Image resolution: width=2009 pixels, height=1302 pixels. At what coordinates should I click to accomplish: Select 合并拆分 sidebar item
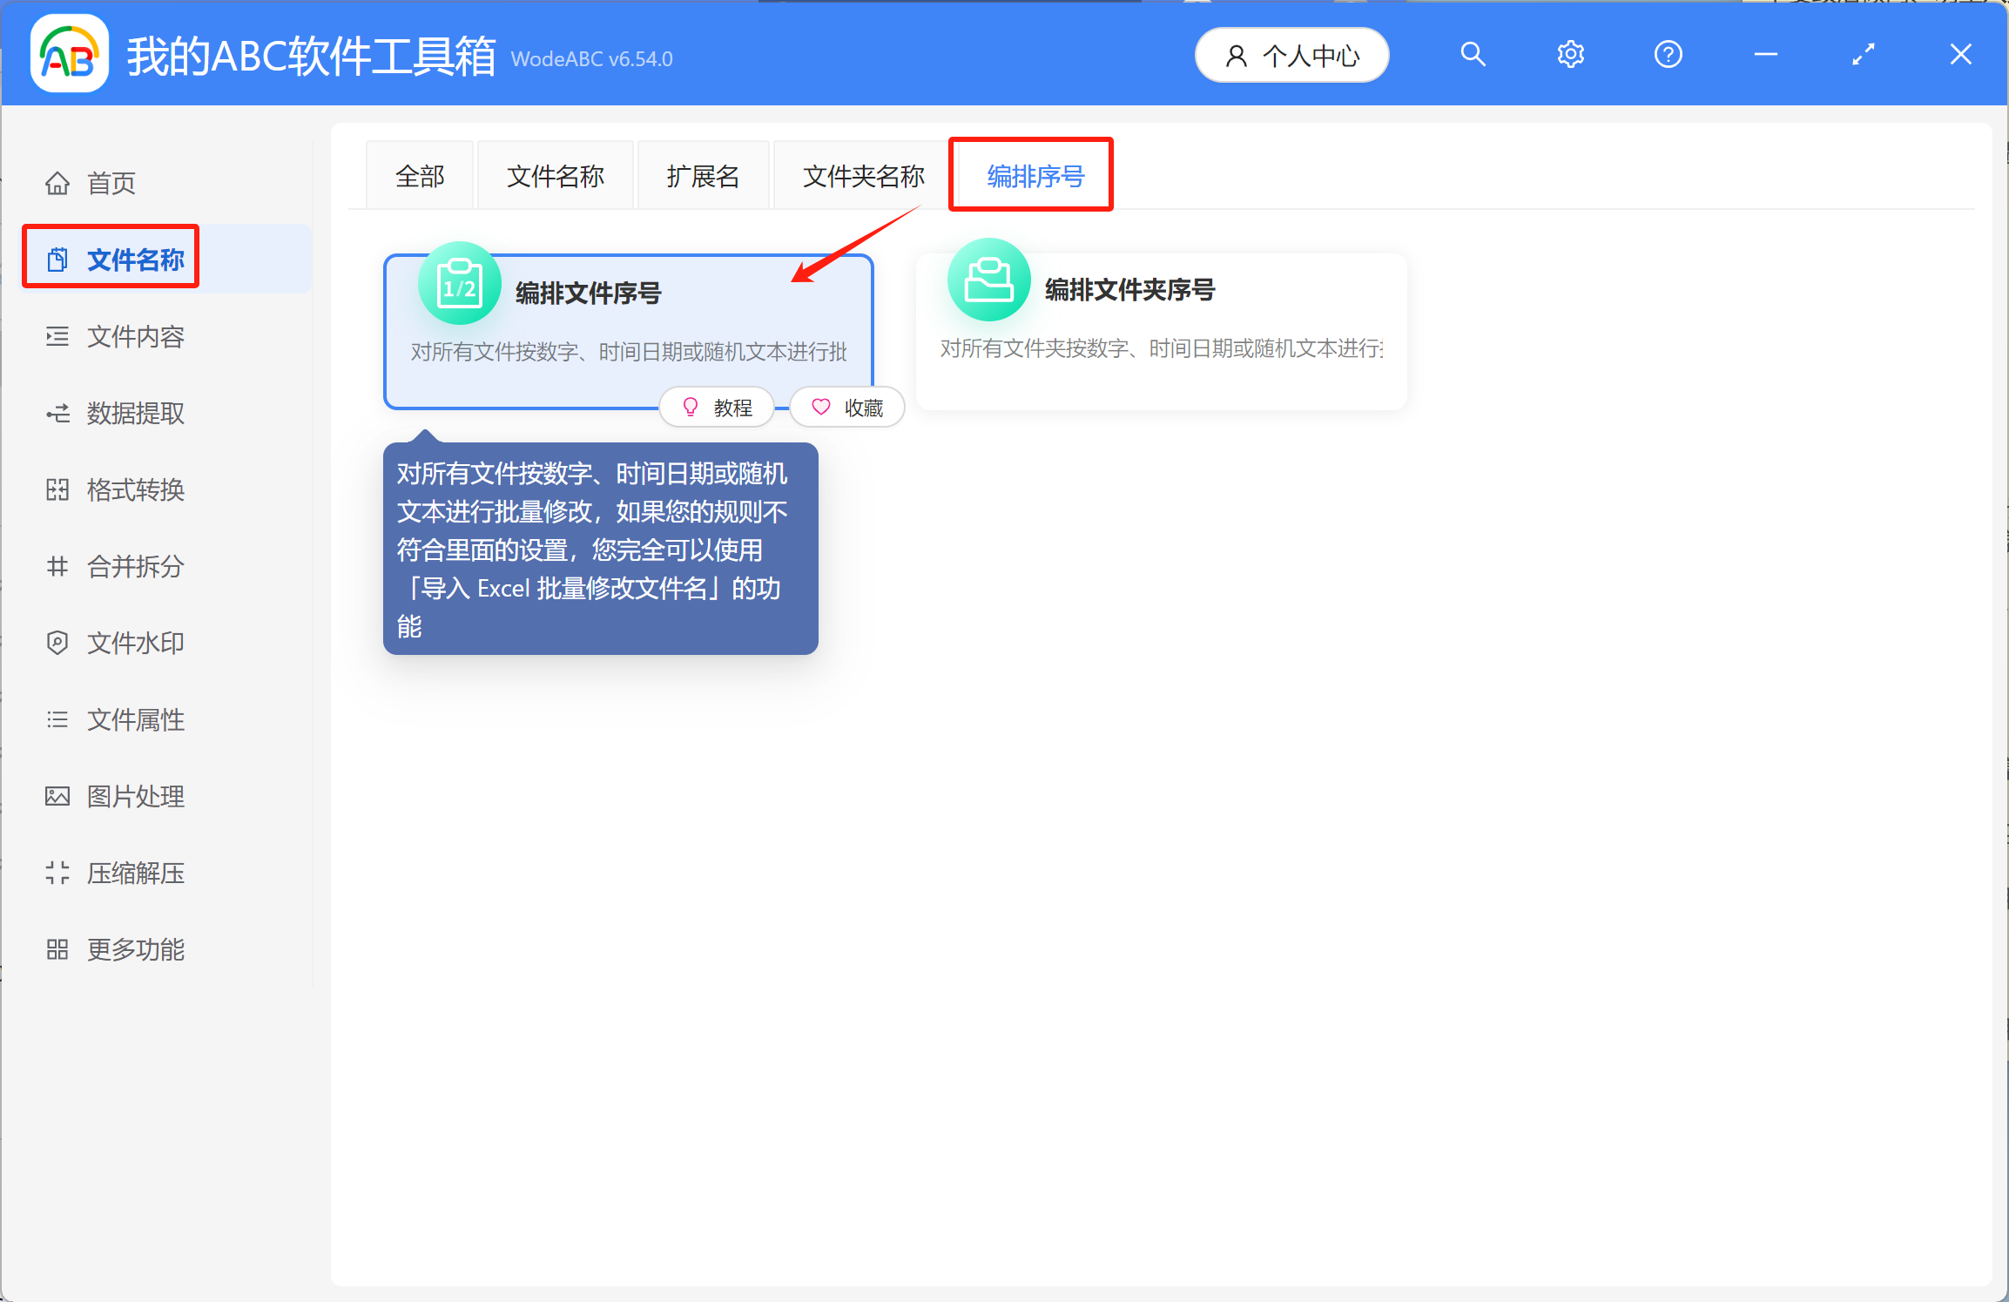click(x=135, y=566)
